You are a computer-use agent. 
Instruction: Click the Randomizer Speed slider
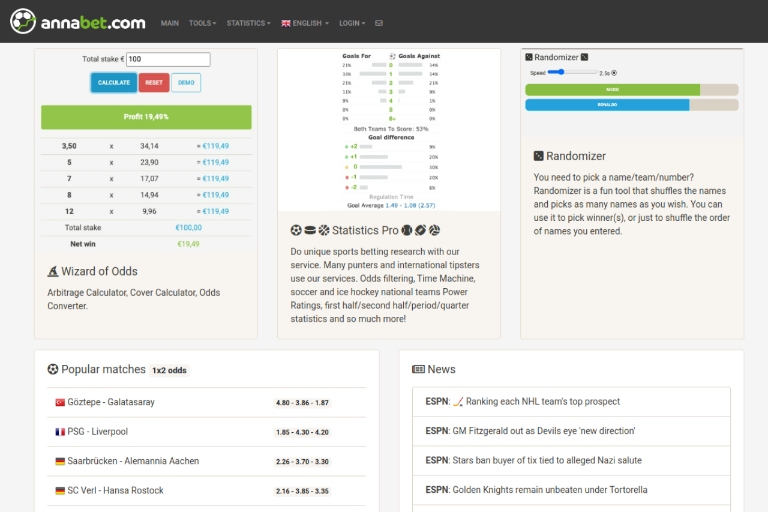pyautogui.click(x=572, y=72)
